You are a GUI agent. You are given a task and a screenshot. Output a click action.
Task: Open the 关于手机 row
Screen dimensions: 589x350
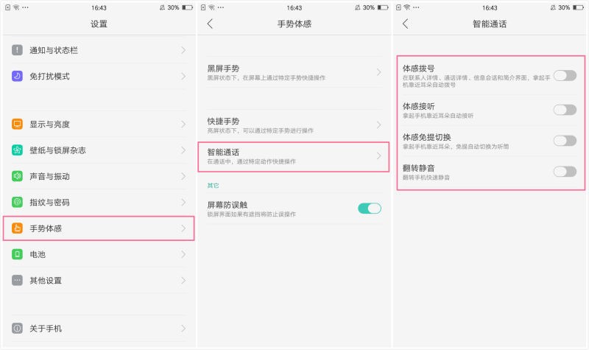99,328
